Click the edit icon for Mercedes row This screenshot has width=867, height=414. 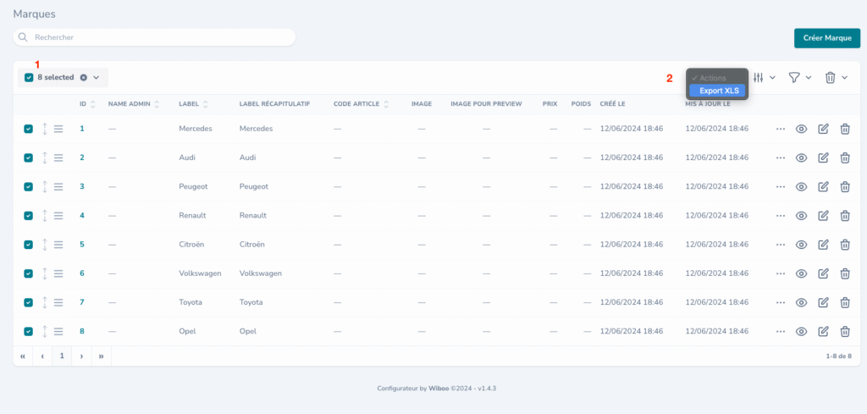coord(823,129)
